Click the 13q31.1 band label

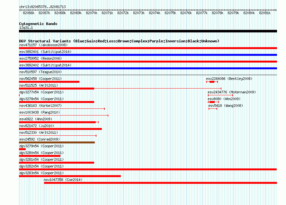click(26, 28)
